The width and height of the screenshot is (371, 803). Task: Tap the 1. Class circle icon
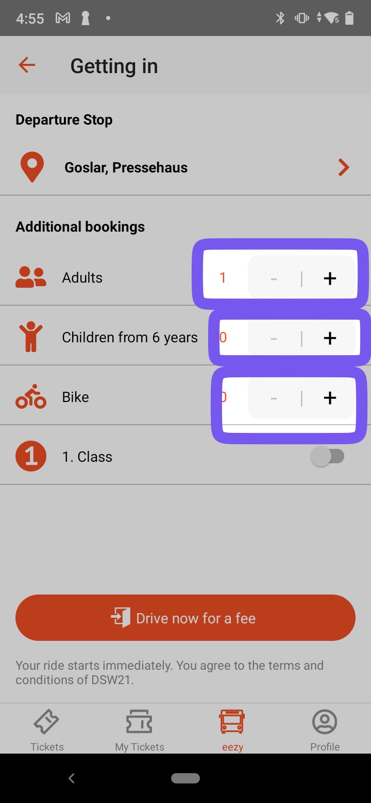point(31,457)
